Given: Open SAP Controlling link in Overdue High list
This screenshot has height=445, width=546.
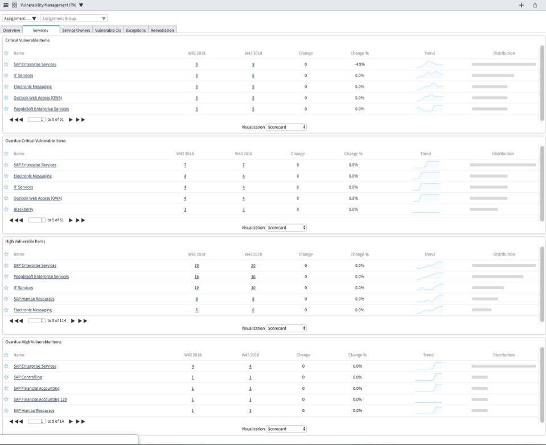Looking at the screenshot, I should point(28,377).
